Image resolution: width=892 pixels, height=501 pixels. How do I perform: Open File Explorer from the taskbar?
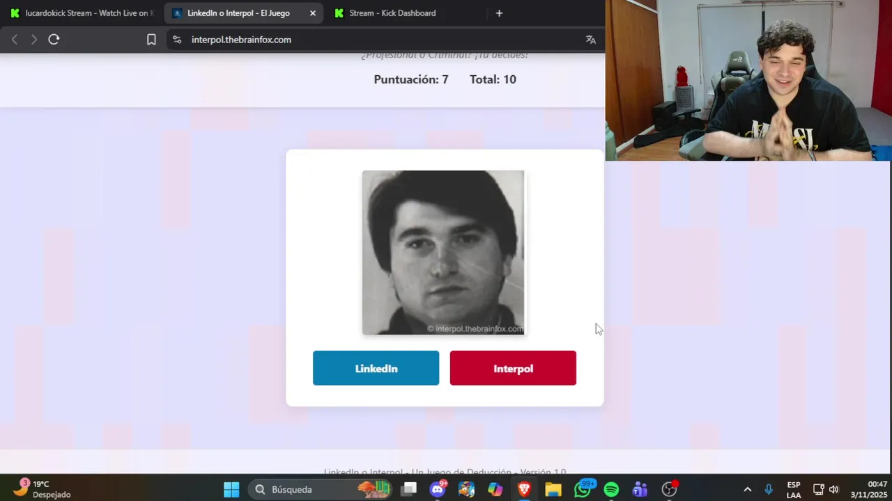[x=553, y=489]
